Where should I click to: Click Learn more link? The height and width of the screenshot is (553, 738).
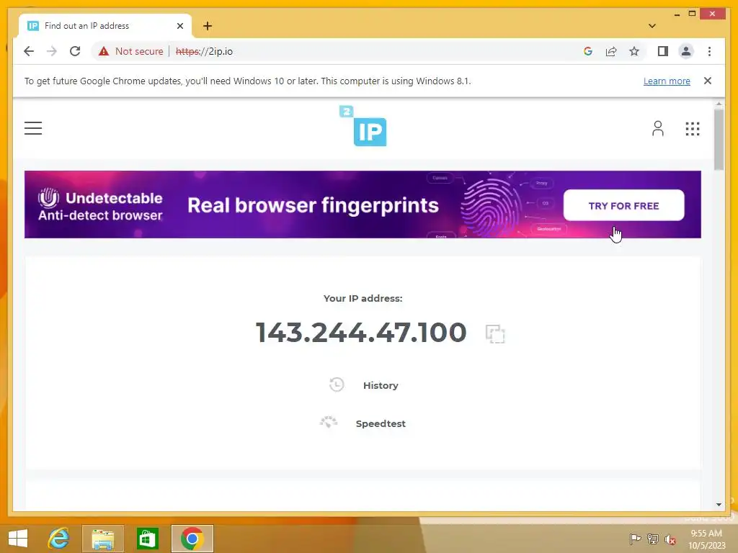667,81
